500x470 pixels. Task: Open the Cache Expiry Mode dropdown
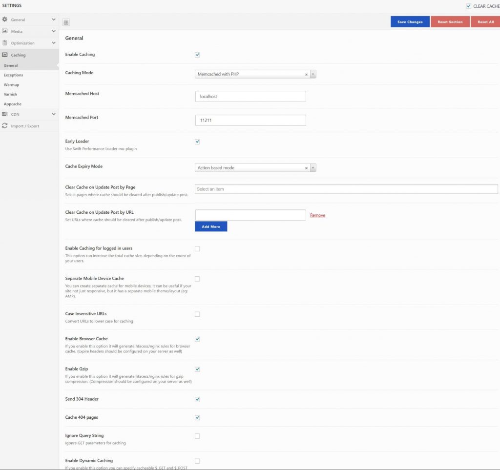tap(312, 167)
